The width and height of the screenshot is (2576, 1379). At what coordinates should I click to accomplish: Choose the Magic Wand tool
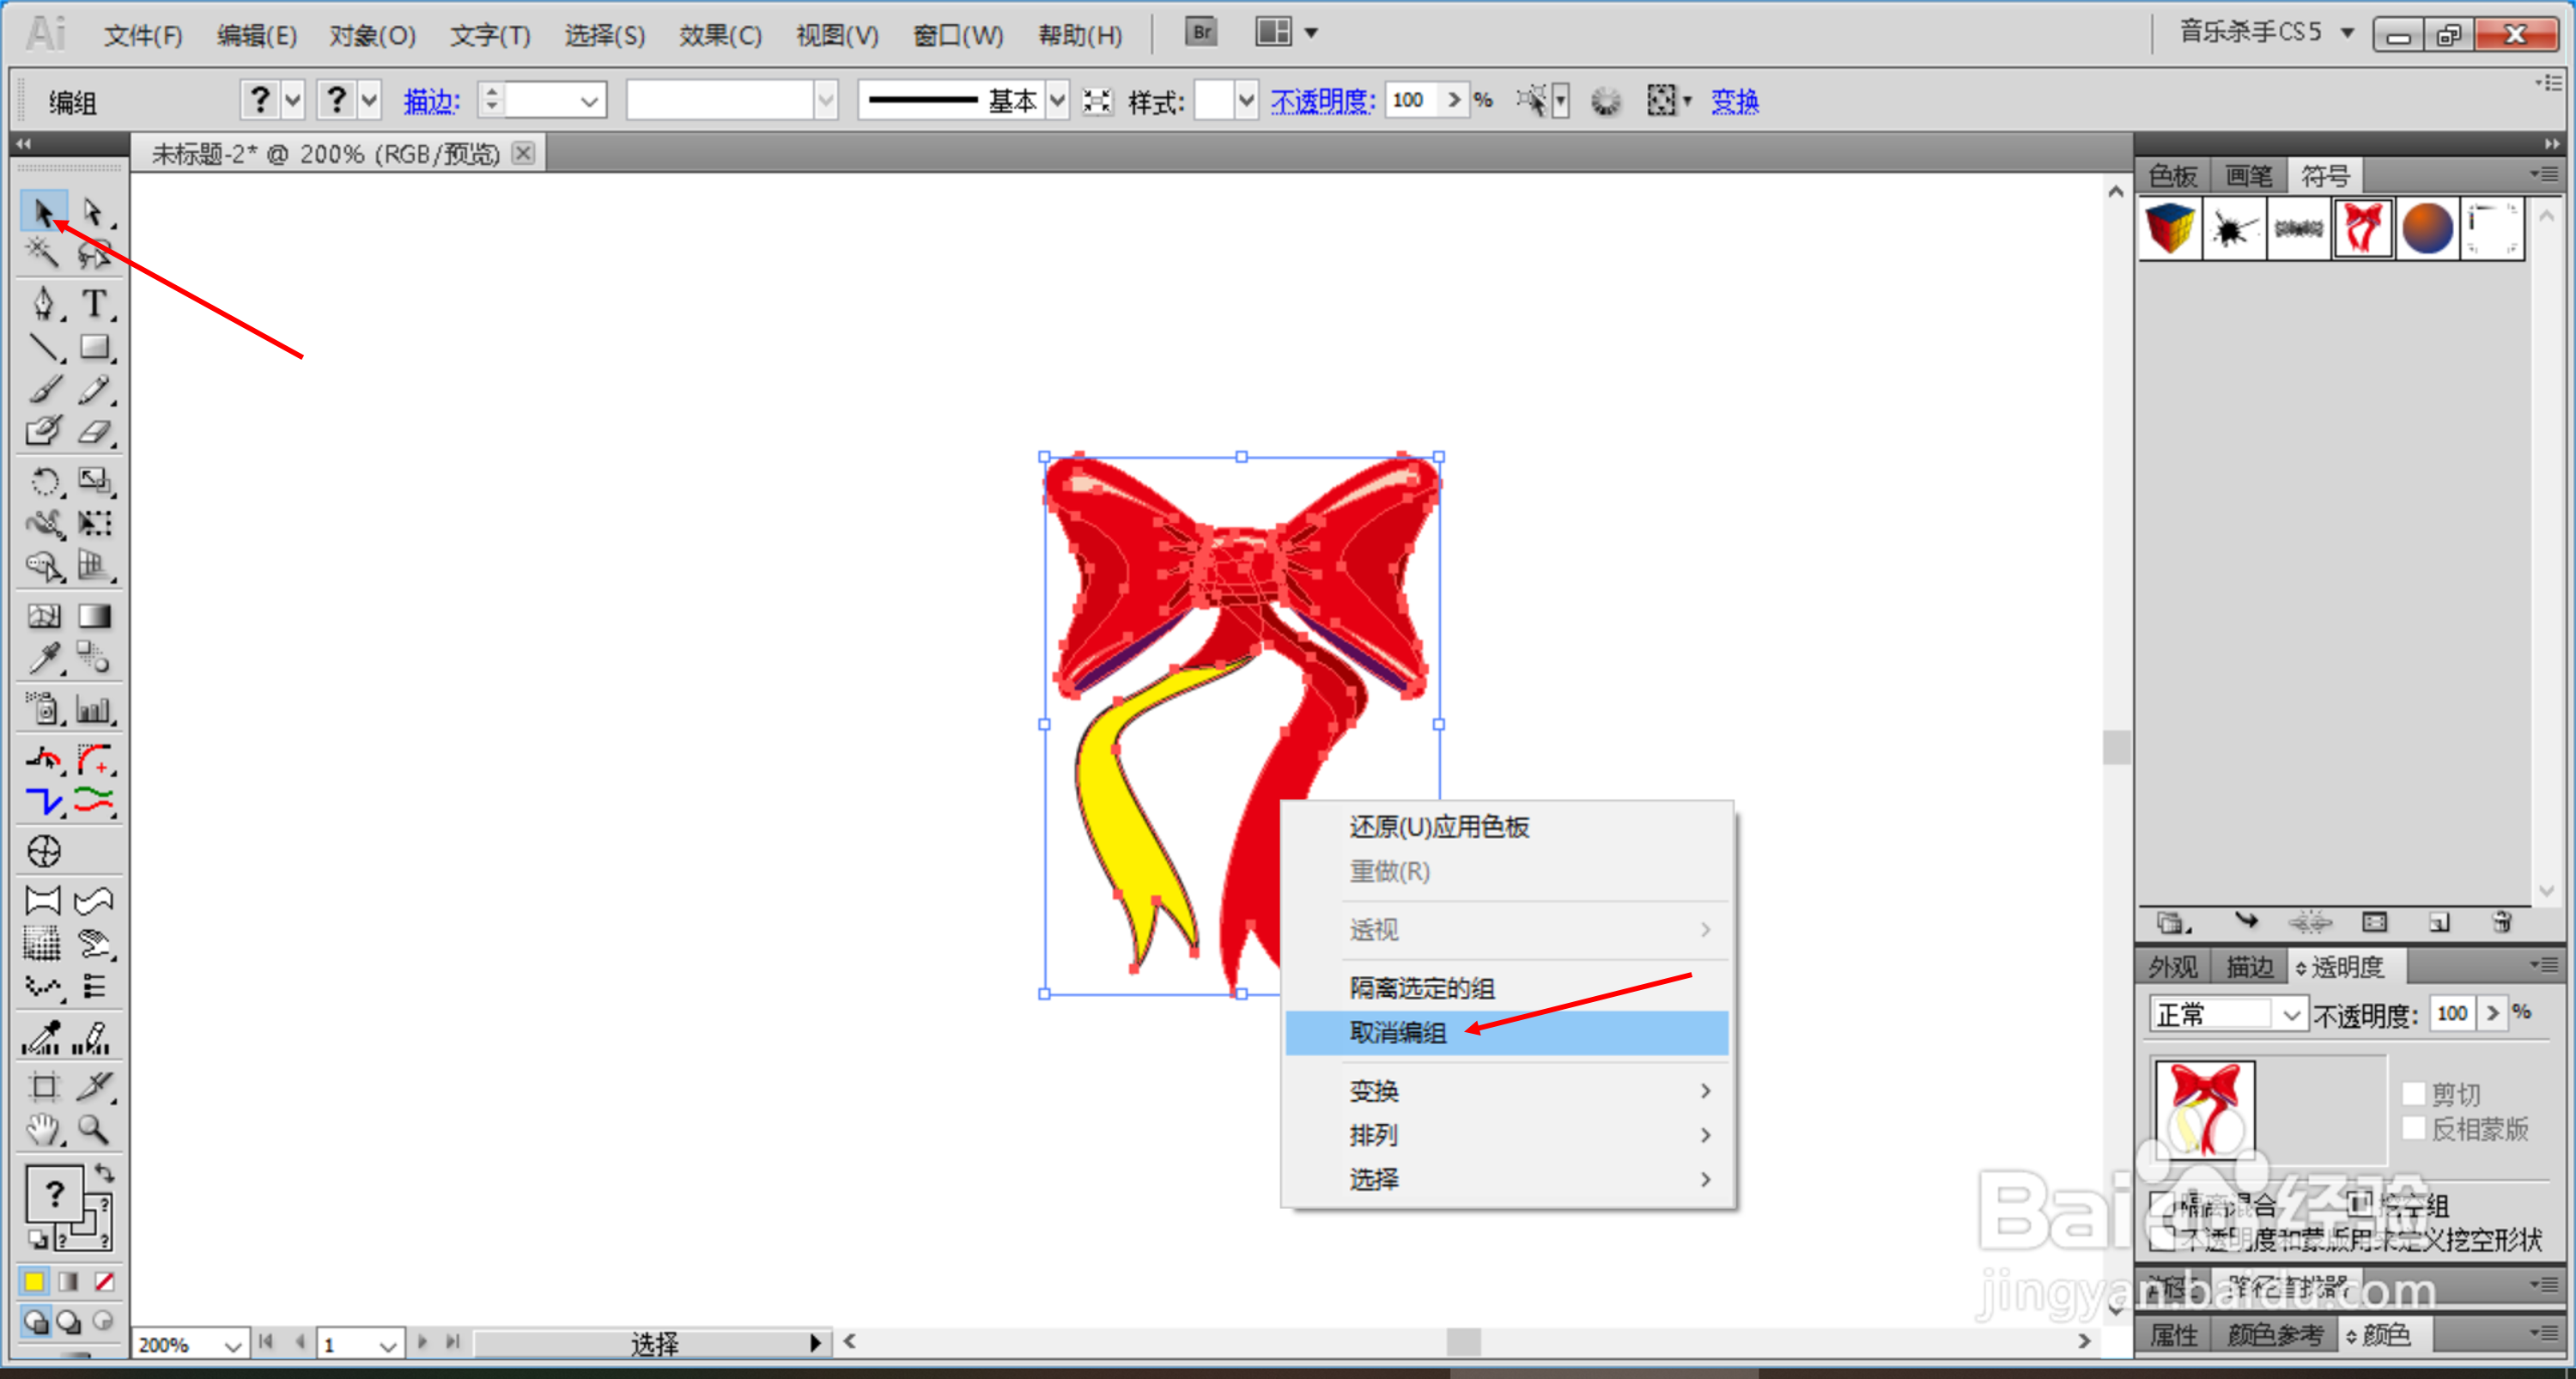[43, 253]
